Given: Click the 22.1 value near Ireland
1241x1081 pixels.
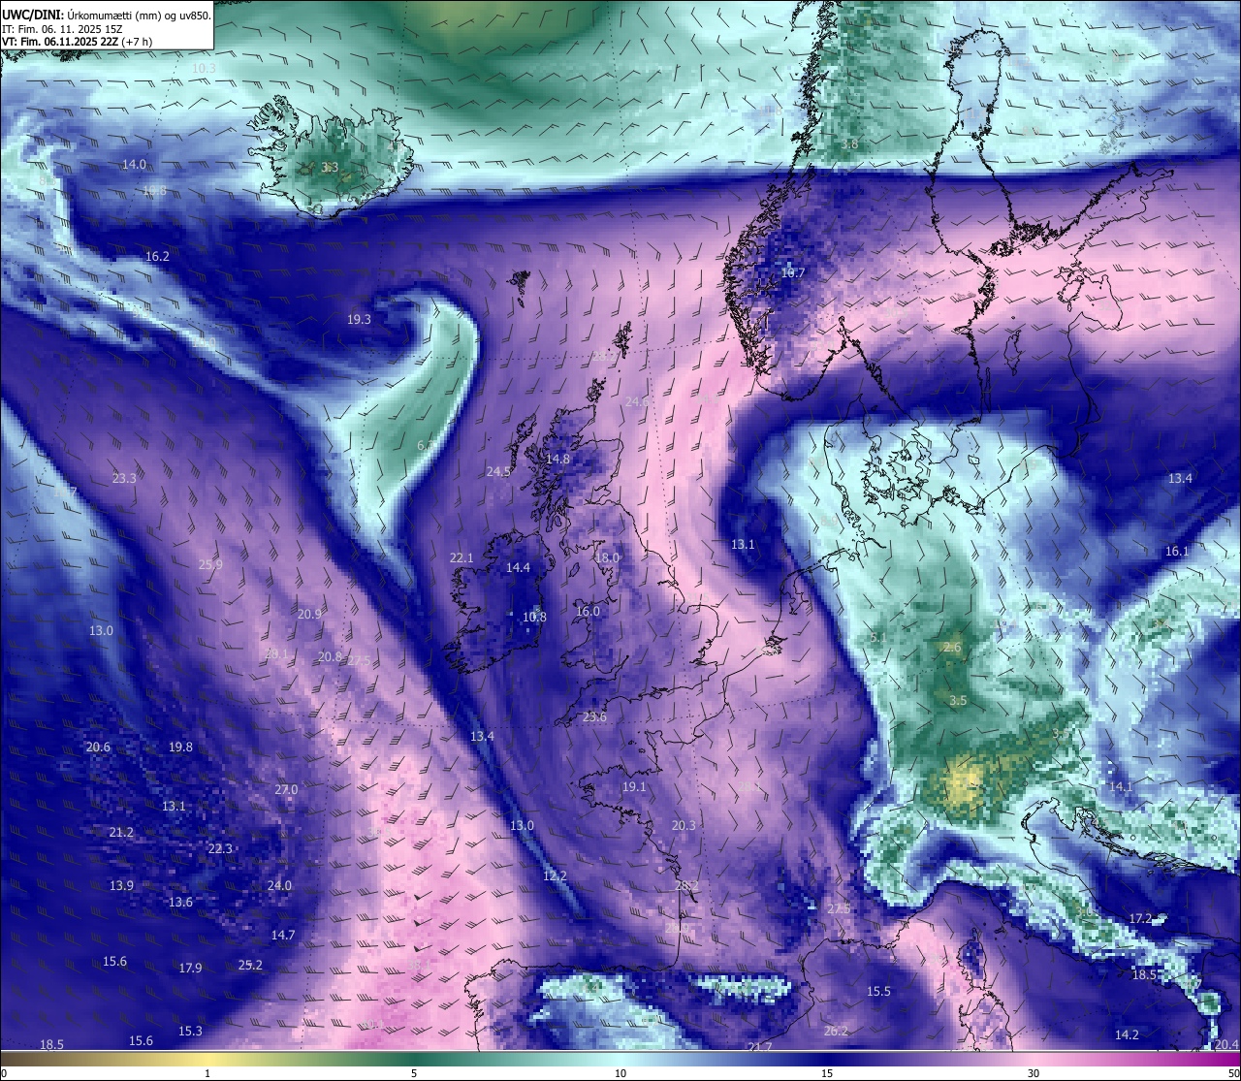Looking at the screenshot, I should (x=461, y=557).
